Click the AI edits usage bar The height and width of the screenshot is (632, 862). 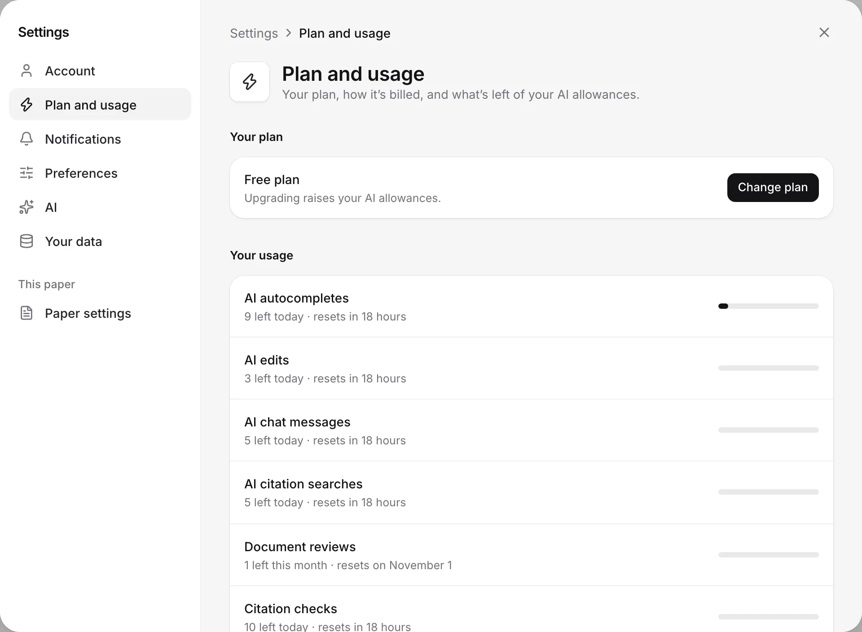(x=768, y=368)
